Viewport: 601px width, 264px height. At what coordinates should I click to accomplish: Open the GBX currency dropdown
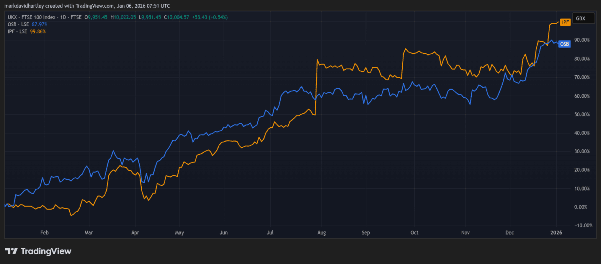(580, 18)
